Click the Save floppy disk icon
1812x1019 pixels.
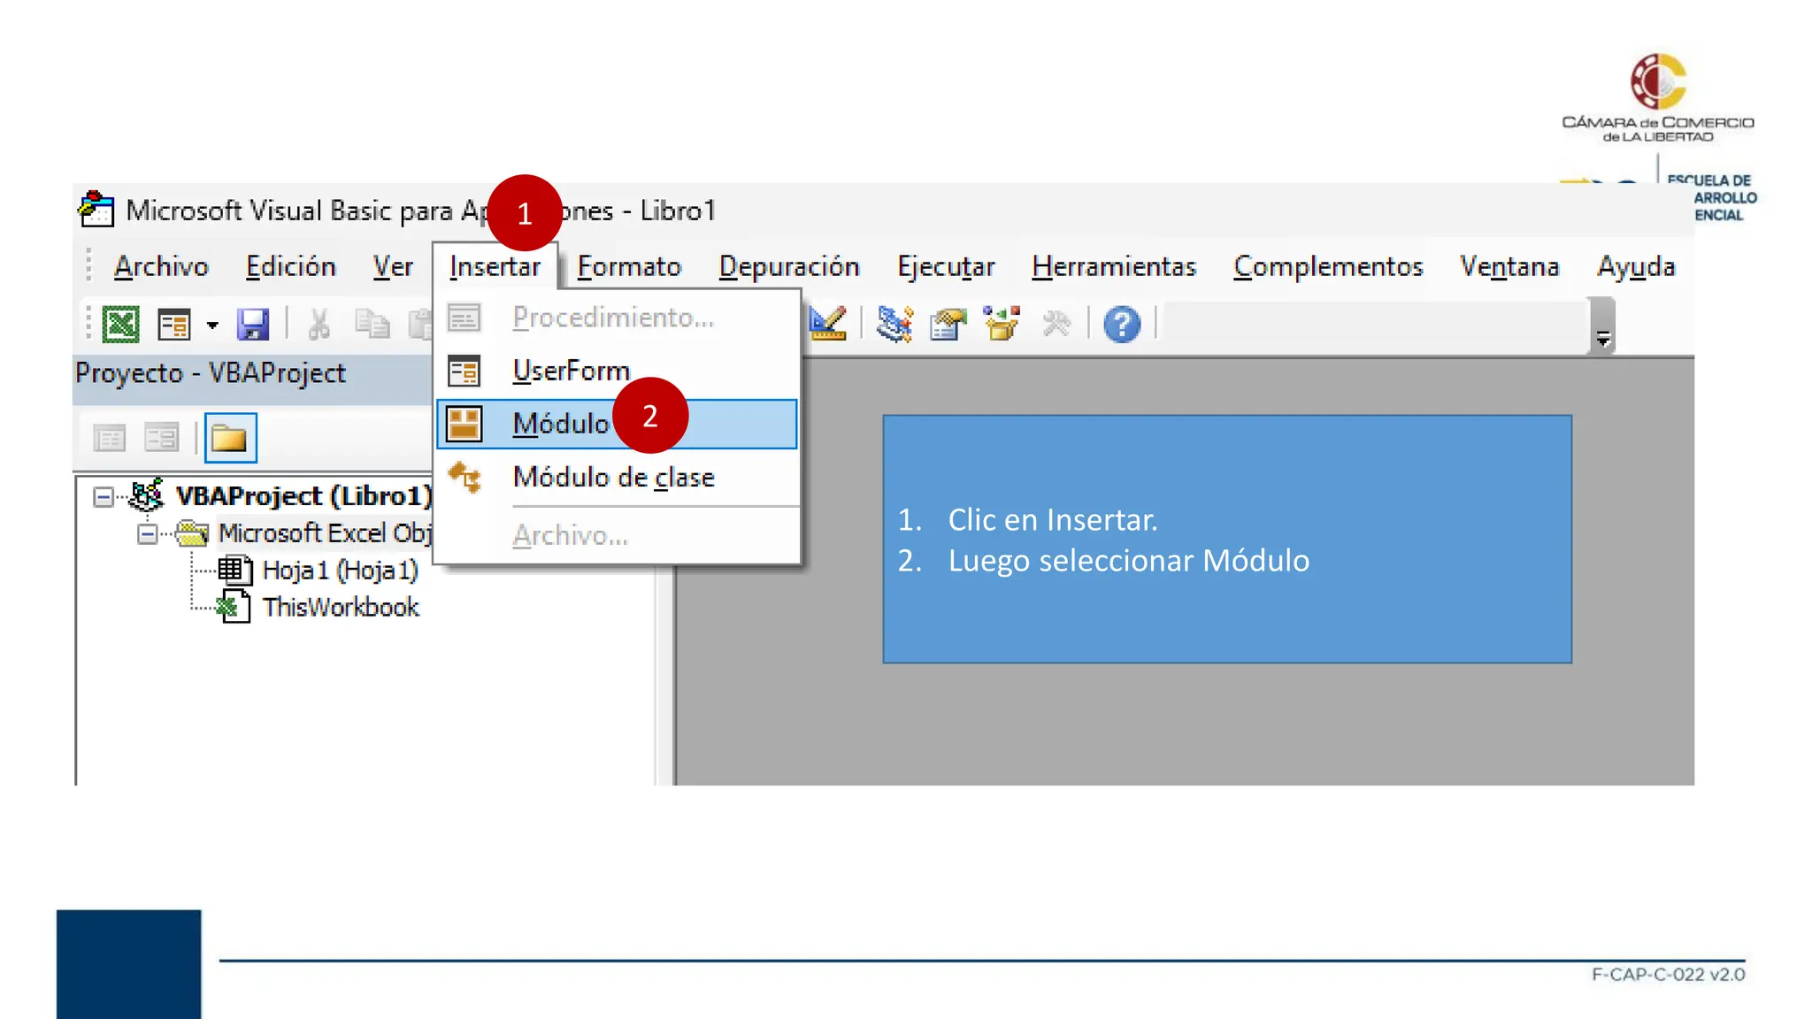pyautogui.click(x=253, y=325)
